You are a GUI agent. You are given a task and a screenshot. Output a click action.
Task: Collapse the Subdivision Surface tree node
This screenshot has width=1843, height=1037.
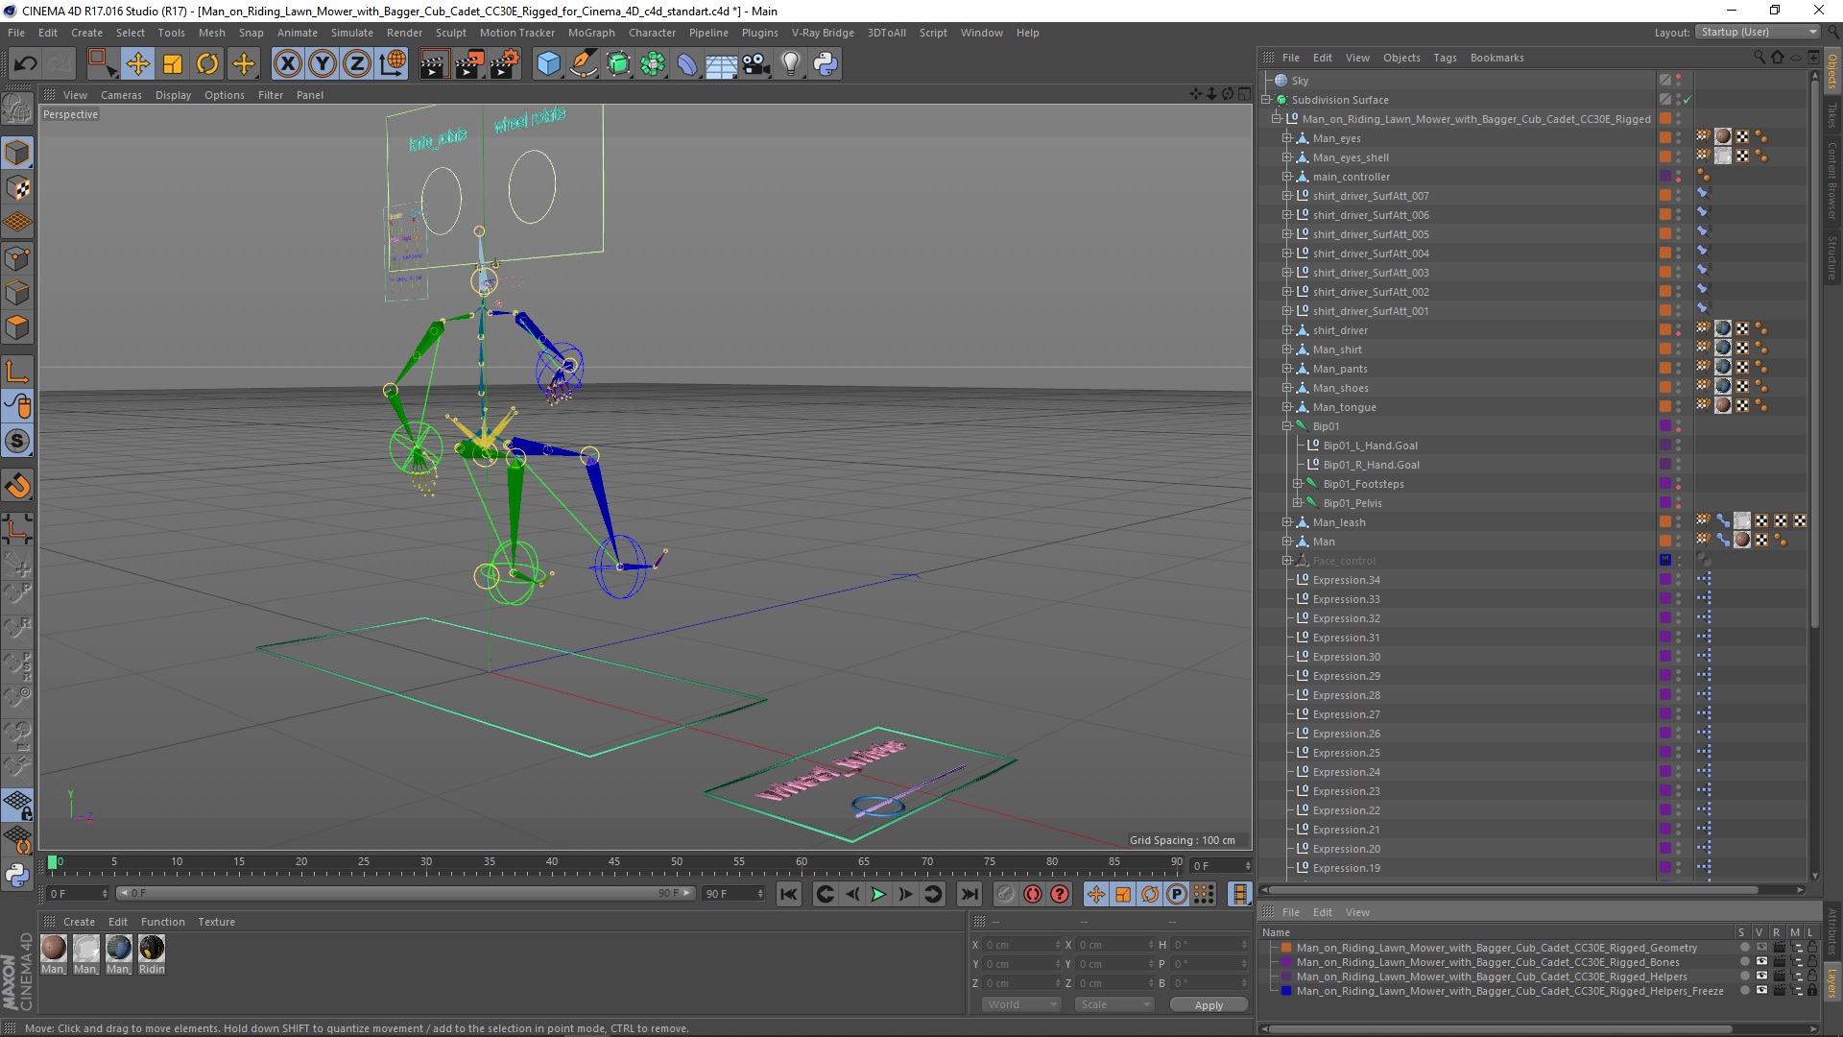[1266, 100]
